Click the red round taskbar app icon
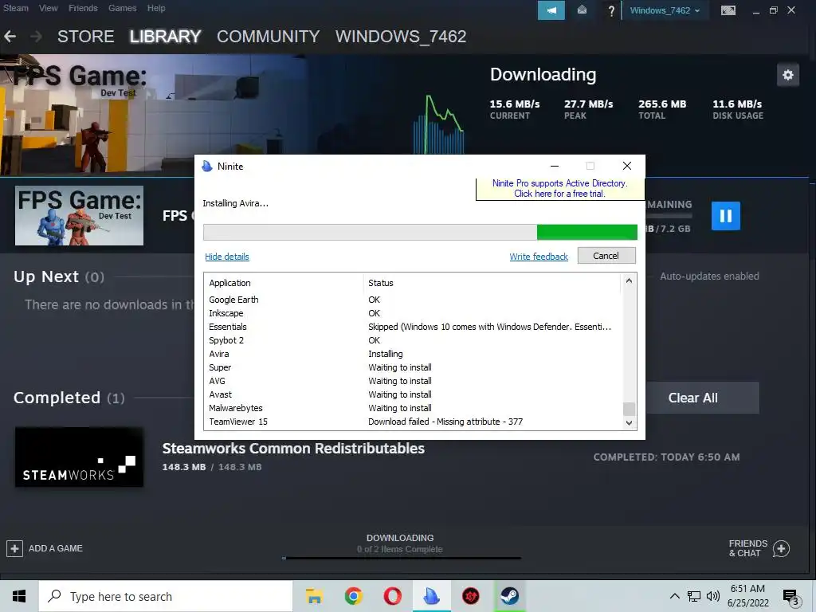This screenshot has height=612, width=816. click(x=470, y=596)
